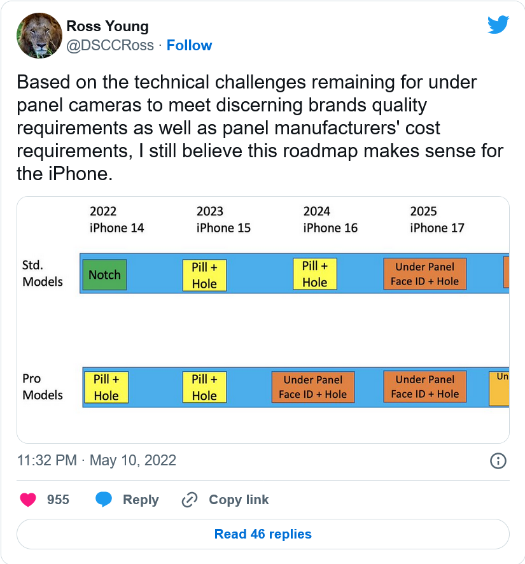Click the Reply label

coord(141,500)
